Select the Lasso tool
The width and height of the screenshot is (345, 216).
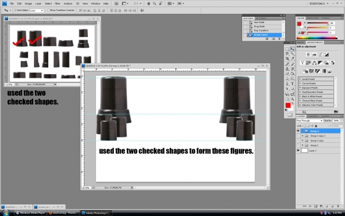(287, 54)
